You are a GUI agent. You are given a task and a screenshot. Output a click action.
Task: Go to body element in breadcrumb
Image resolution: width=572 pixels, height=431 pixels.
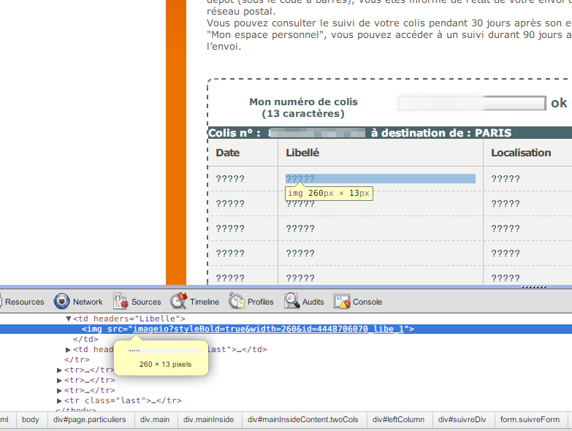click(x=30, y=420)
